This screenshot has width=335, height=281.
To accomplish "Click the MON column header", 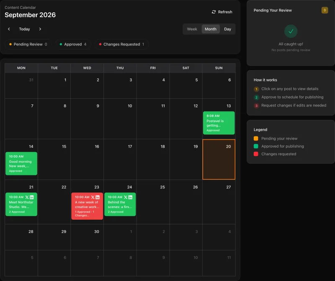I will [x=21, y=68].
